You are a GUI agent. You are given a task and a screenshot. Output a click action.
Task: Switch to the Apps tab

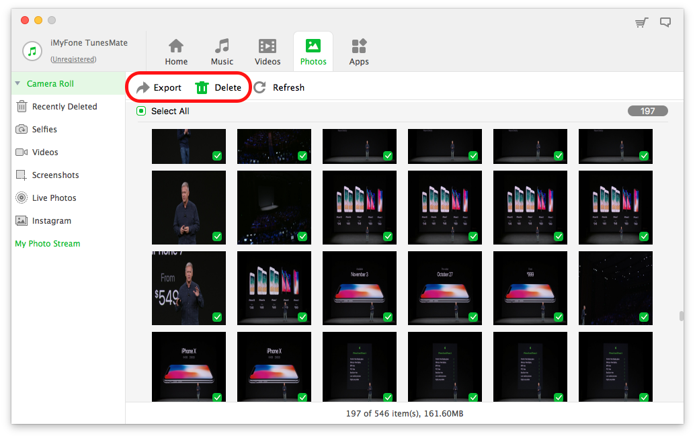[359, 52]
